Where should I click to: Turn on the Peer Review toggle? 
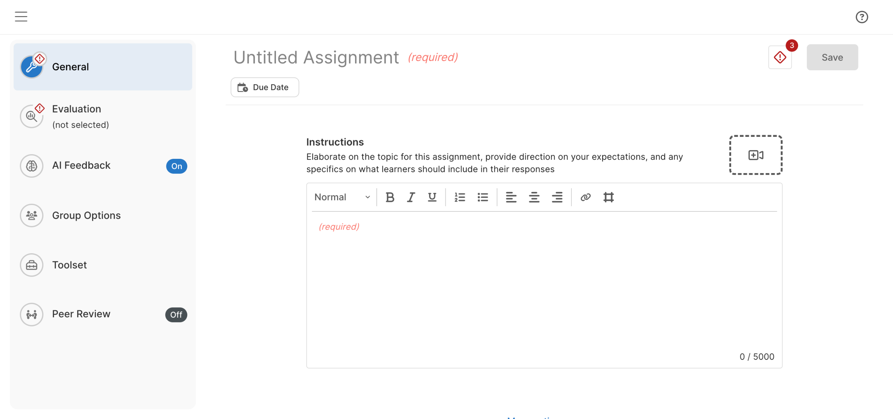pyautogui.click(x=176, y=315)
